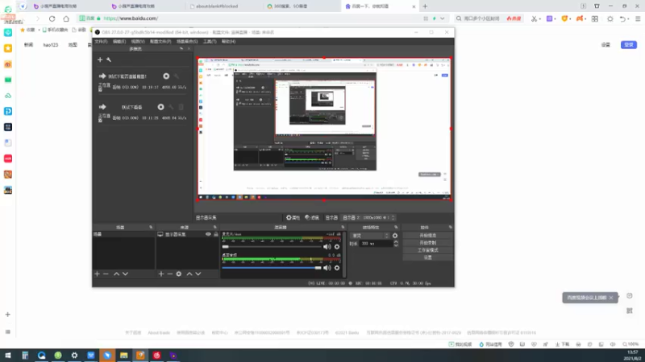Select the display capture source row

pos(187,234)
